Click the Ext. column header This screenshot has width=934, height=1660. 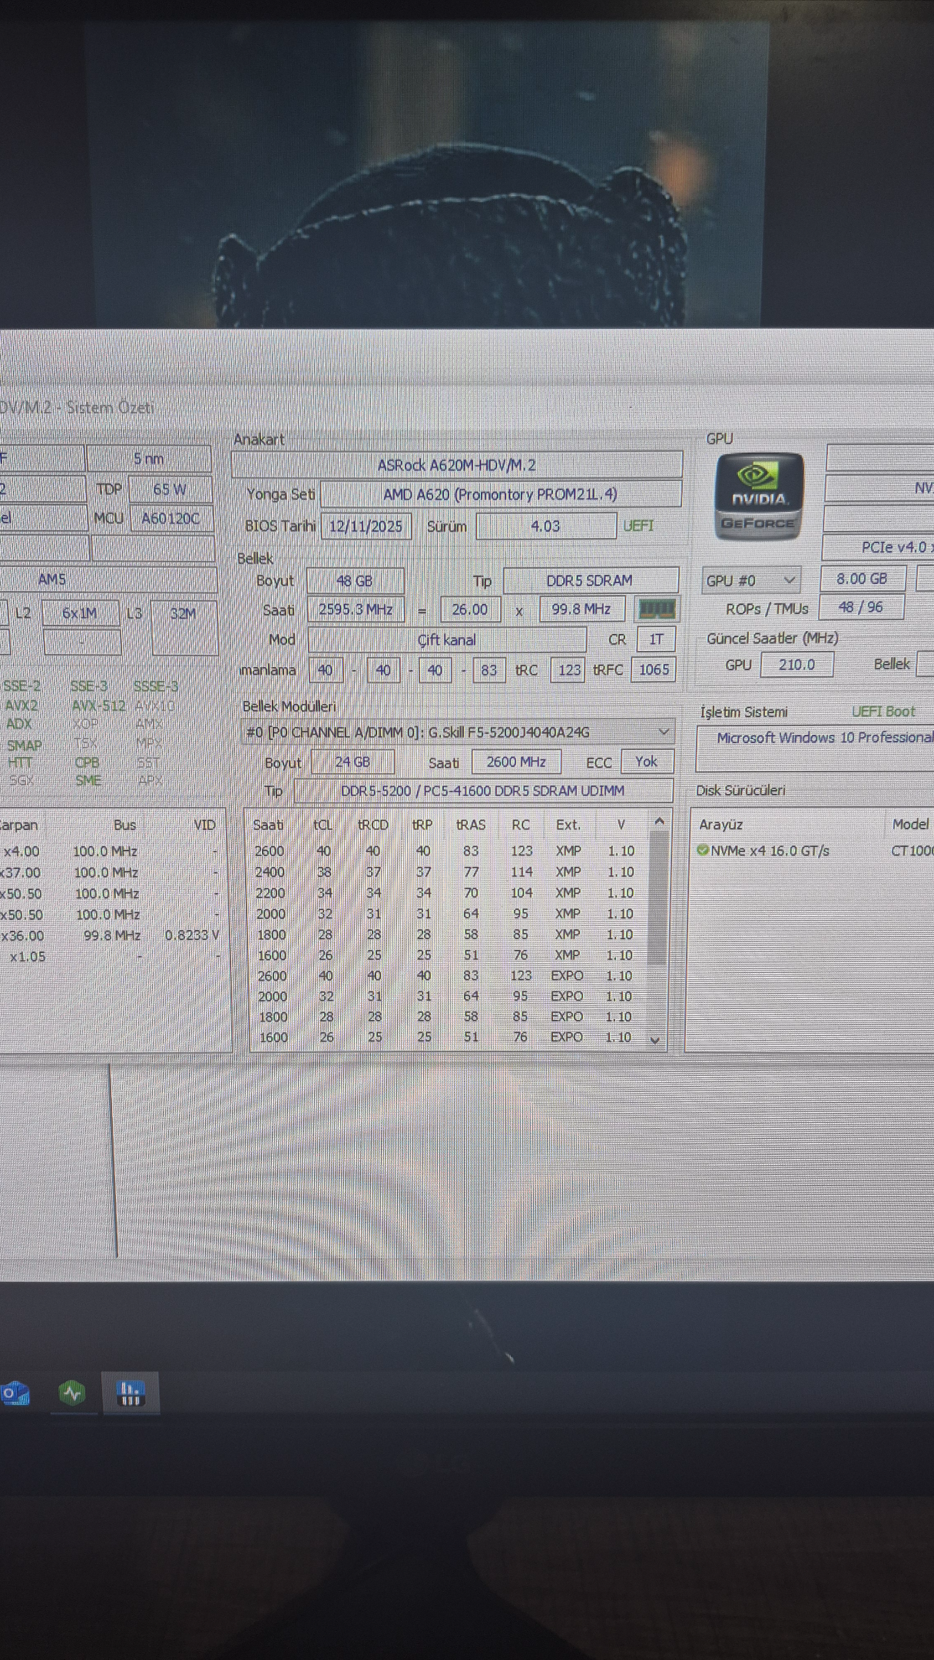pyautogui.click(x=568, y=825)
